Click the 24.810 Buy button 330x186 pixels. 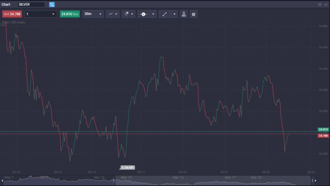point(70,14)
